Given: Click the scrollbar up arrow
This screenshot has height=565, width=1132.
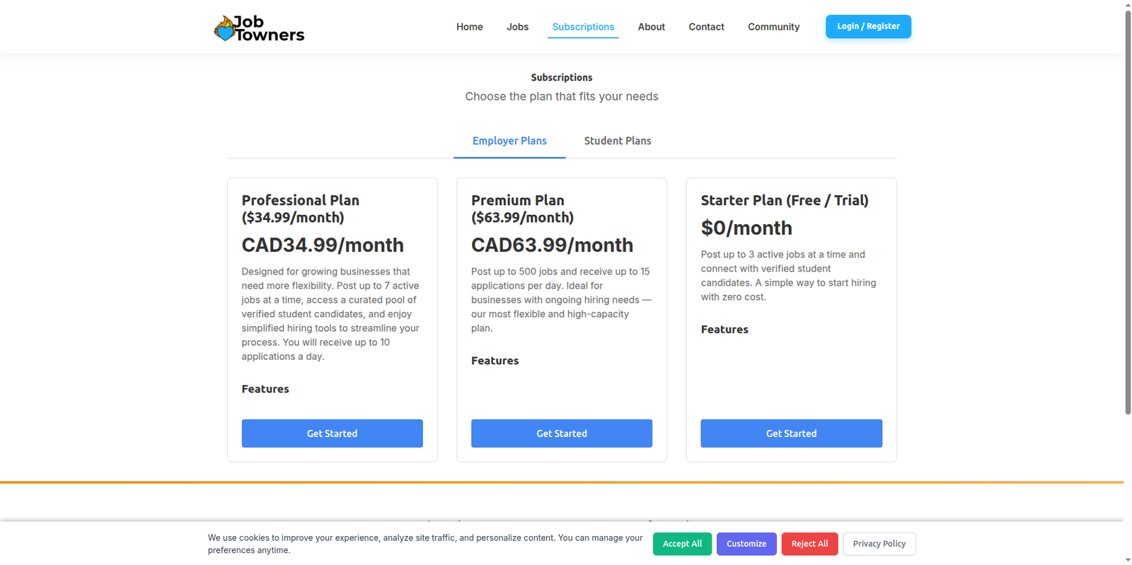Looking at the screenshot, I should pos(1128,4).
